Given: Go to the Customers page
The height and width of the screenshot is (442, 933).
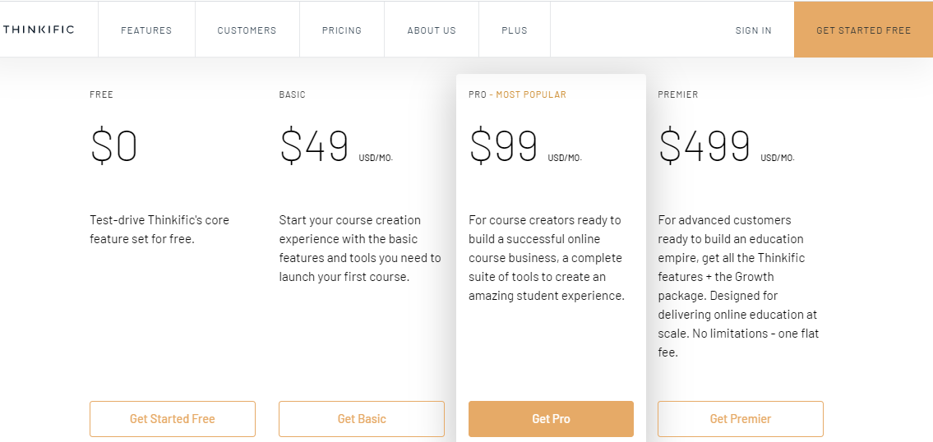Looking at the screenshot, I should pos(247,30).
